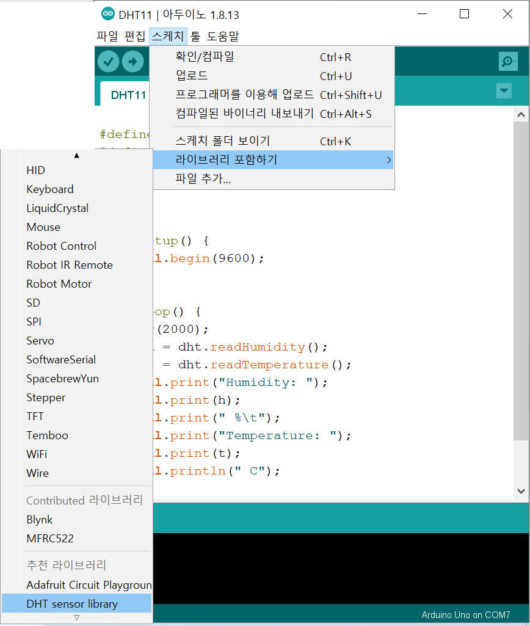Screen dimensions: 530x626
Task: Include the WiFi library
Action: click(x=76, y=454)
